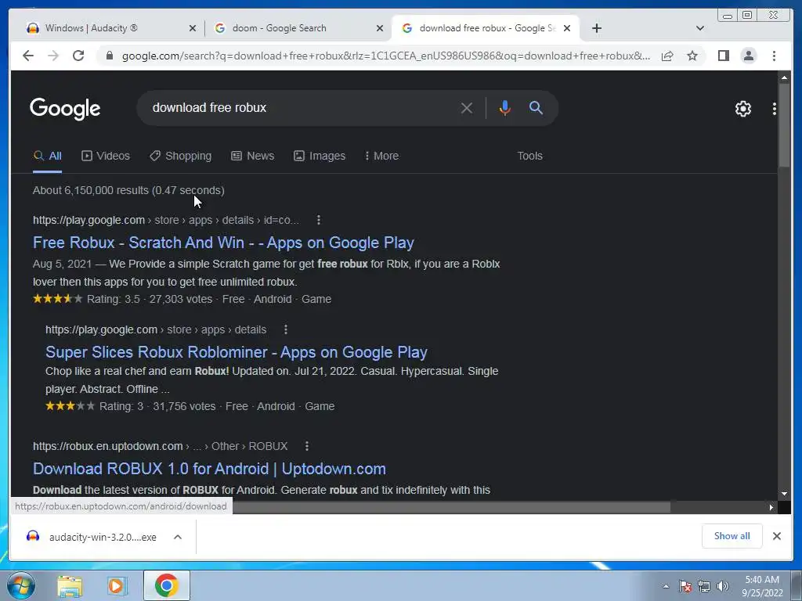The height and width of the screenshot is (601, 802).
Task: Click the Chrome taskbar icon
Action: 166,585
